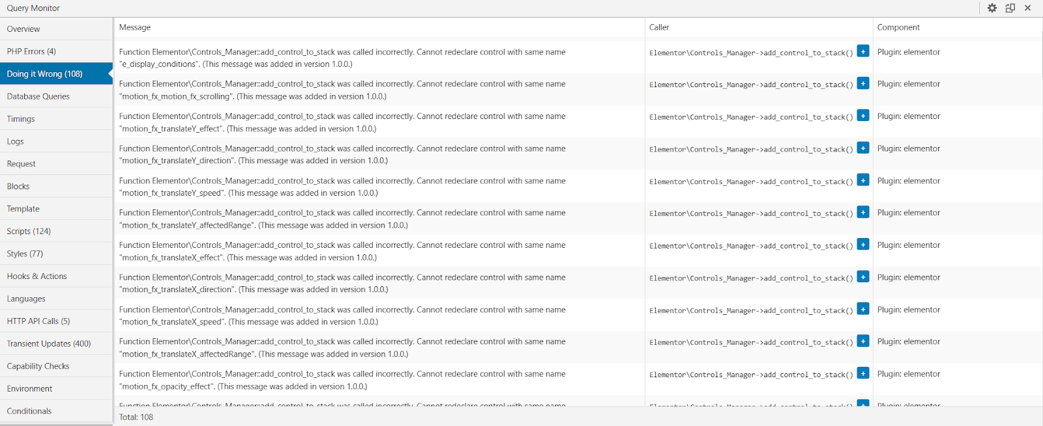1043x426 pixels.
Task: Expand call stack for motion_fx_translateX_effect row
Action: tap(862, 245)
